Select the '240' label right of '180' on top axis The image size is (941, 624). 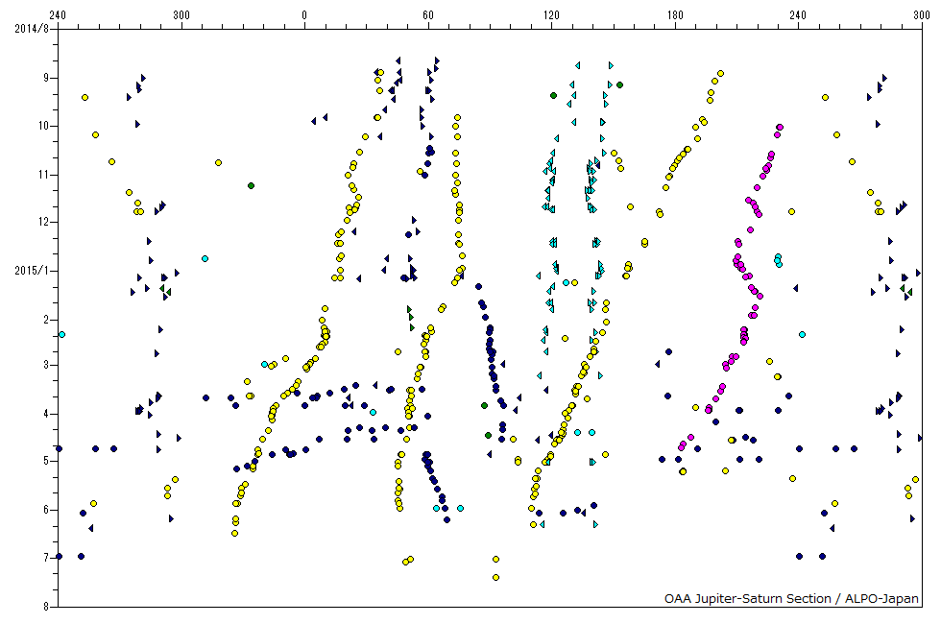[798, 15]
